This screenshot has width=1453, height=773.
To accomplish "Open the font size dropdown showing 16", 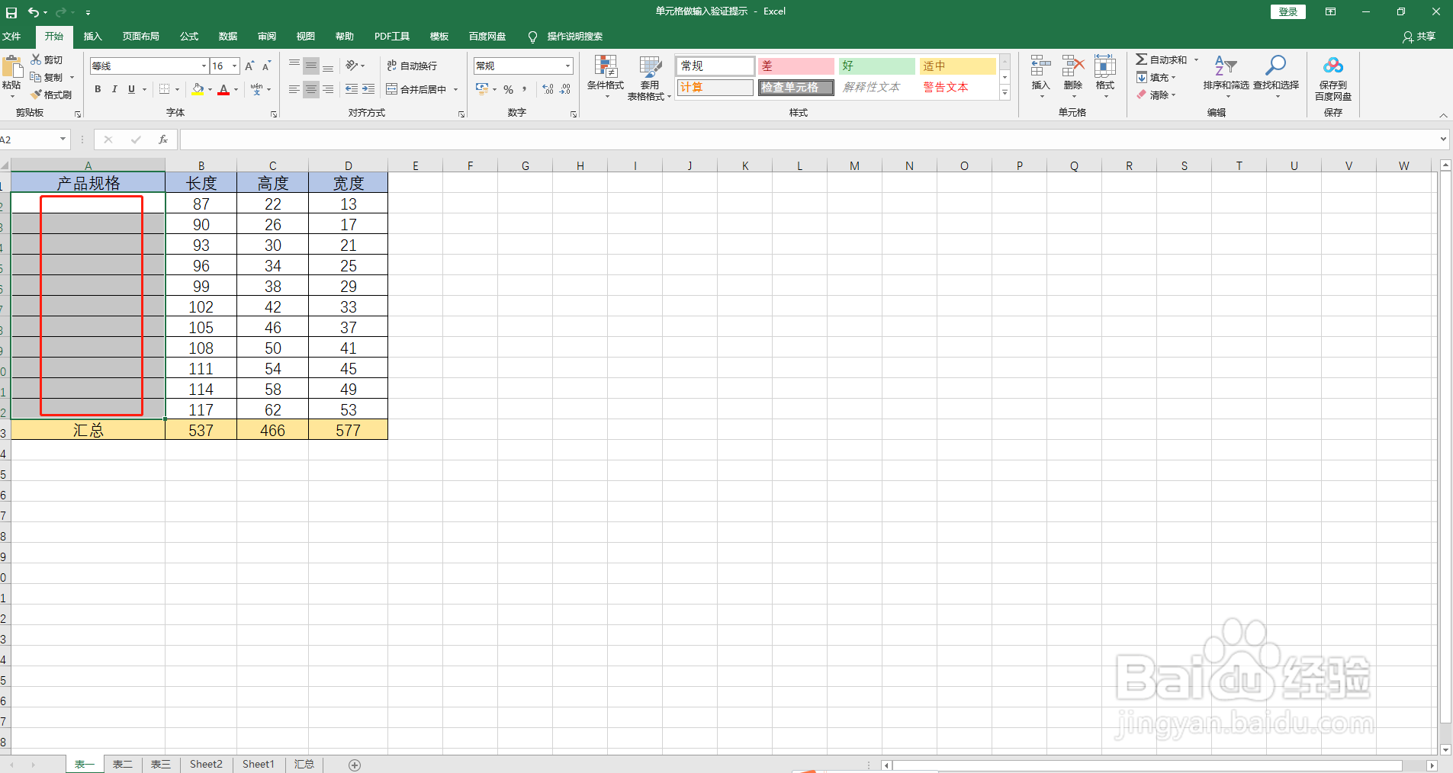I will (x=235, y=66).
